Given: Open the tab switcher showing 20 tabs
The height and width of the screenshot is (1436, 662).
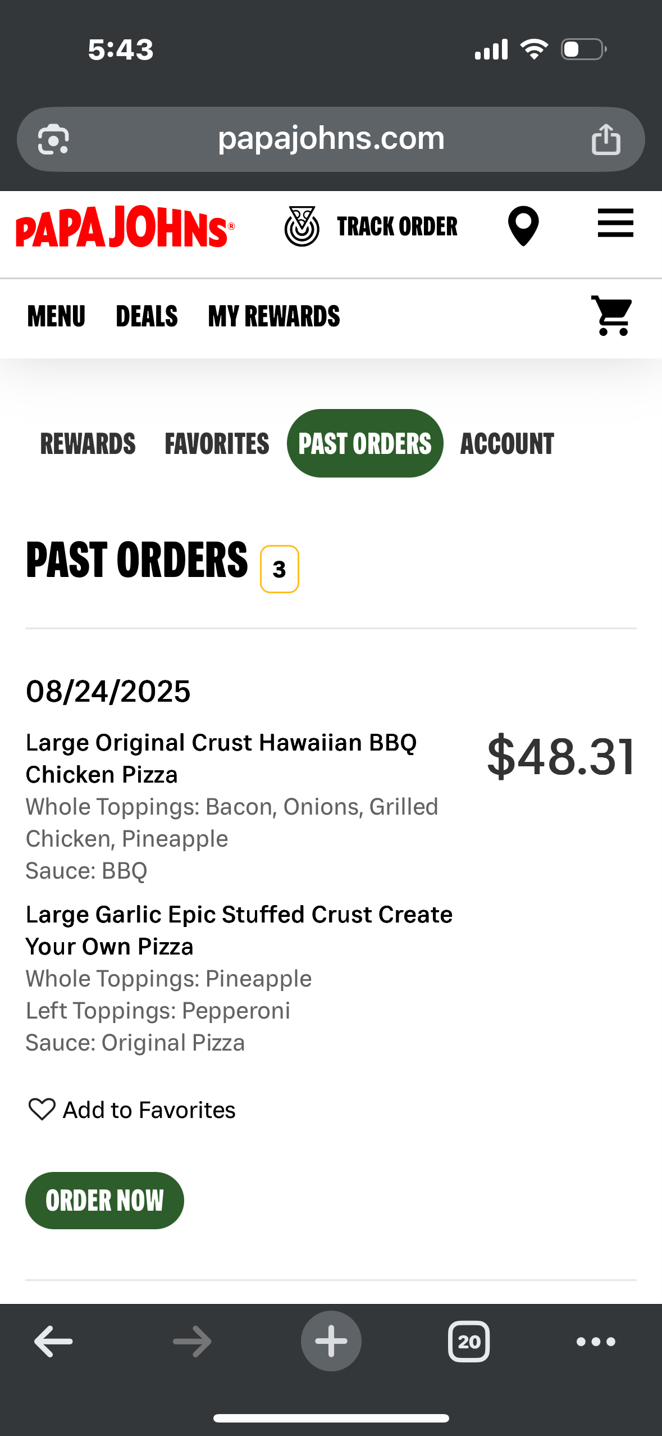Looking at the screenshot, I should (468, 1341).
